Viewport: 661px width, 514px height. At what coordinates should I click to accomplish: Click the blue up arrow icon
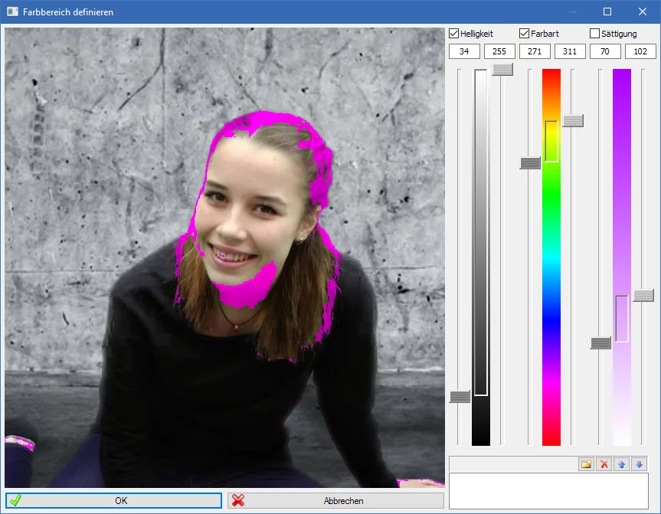click(621, 464)
